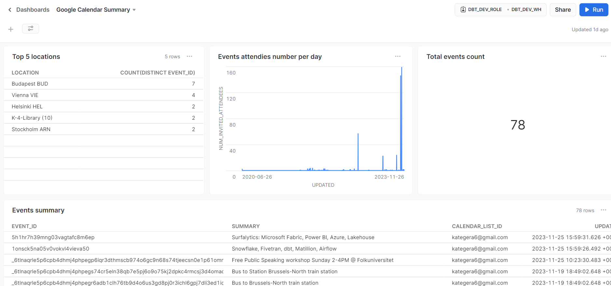Open Events summary tile three-dot menu
Screen dimensions: 611x286
coord(604,210)
